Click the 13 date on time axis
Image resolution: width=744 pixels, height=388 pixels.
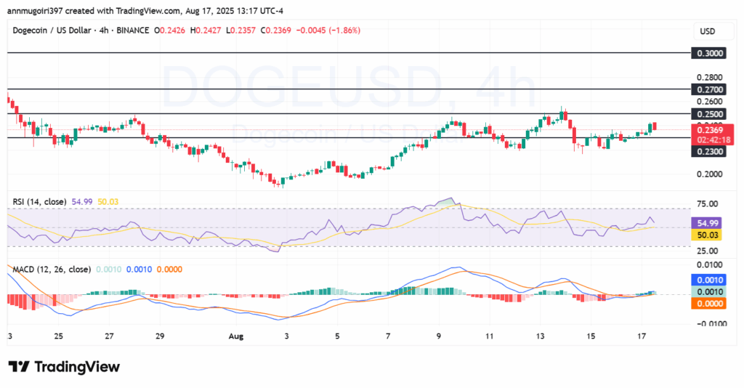click(x=540, y=336)
